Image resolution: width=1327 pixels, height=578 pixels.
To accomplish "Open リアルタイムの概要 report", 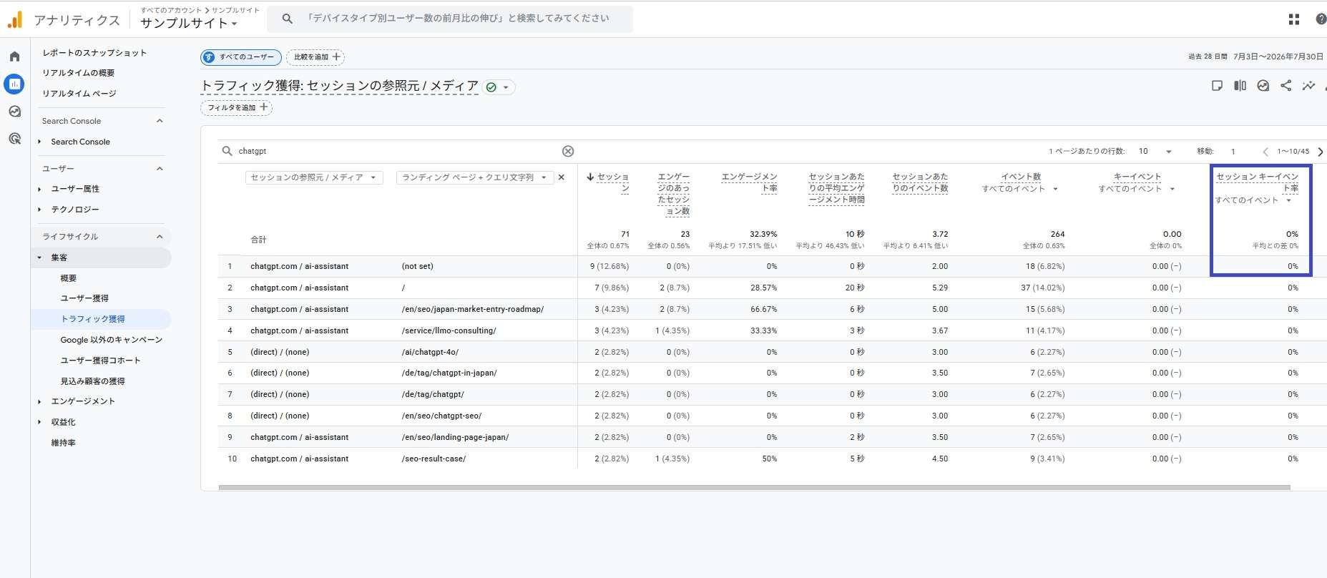I will tap(78, 73).
